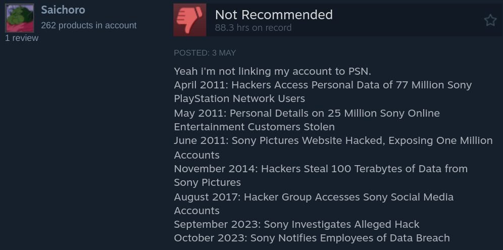Click the Sony Pictures text below November 2014
503x250 pixels.
[207, 182]
